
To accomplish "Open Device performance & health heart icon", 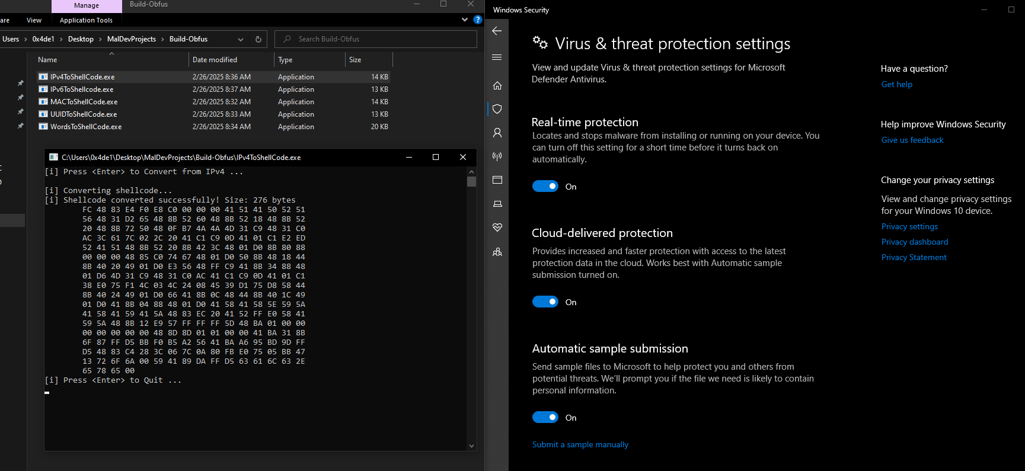I will (497, 228).
